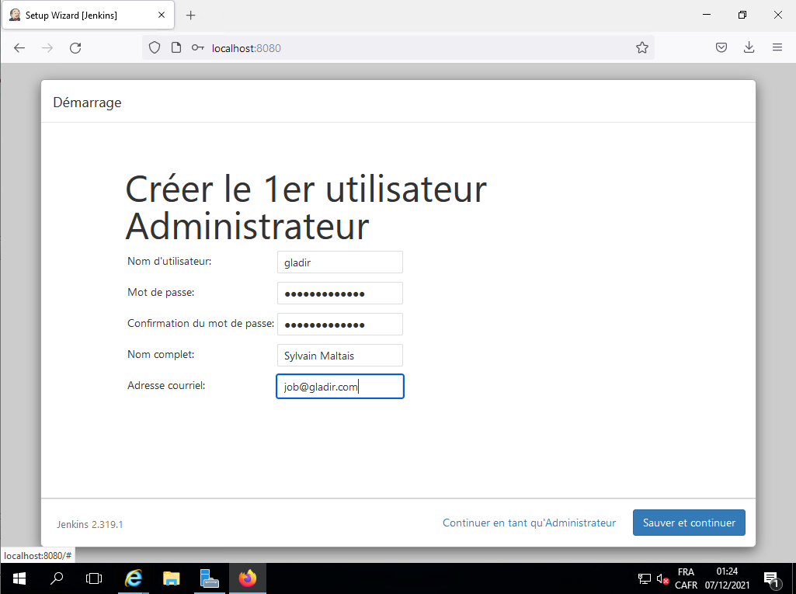Select the Nom complet text field
The height and width of the screenshot is (594, 796).
tap(339, 356)
